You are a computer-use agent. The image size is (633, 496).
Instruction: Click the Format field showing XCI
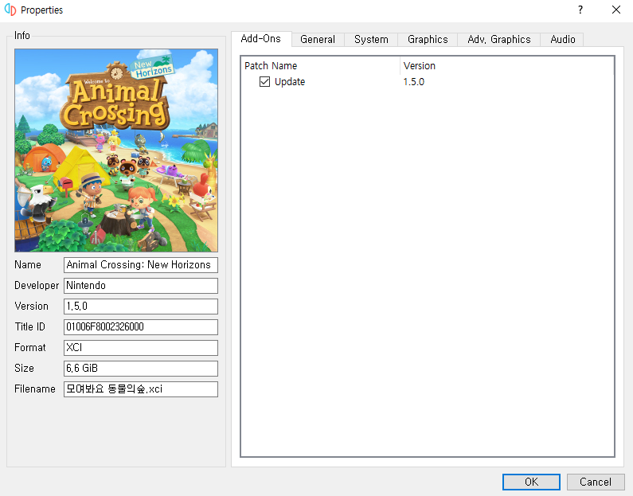click(141, 347)
